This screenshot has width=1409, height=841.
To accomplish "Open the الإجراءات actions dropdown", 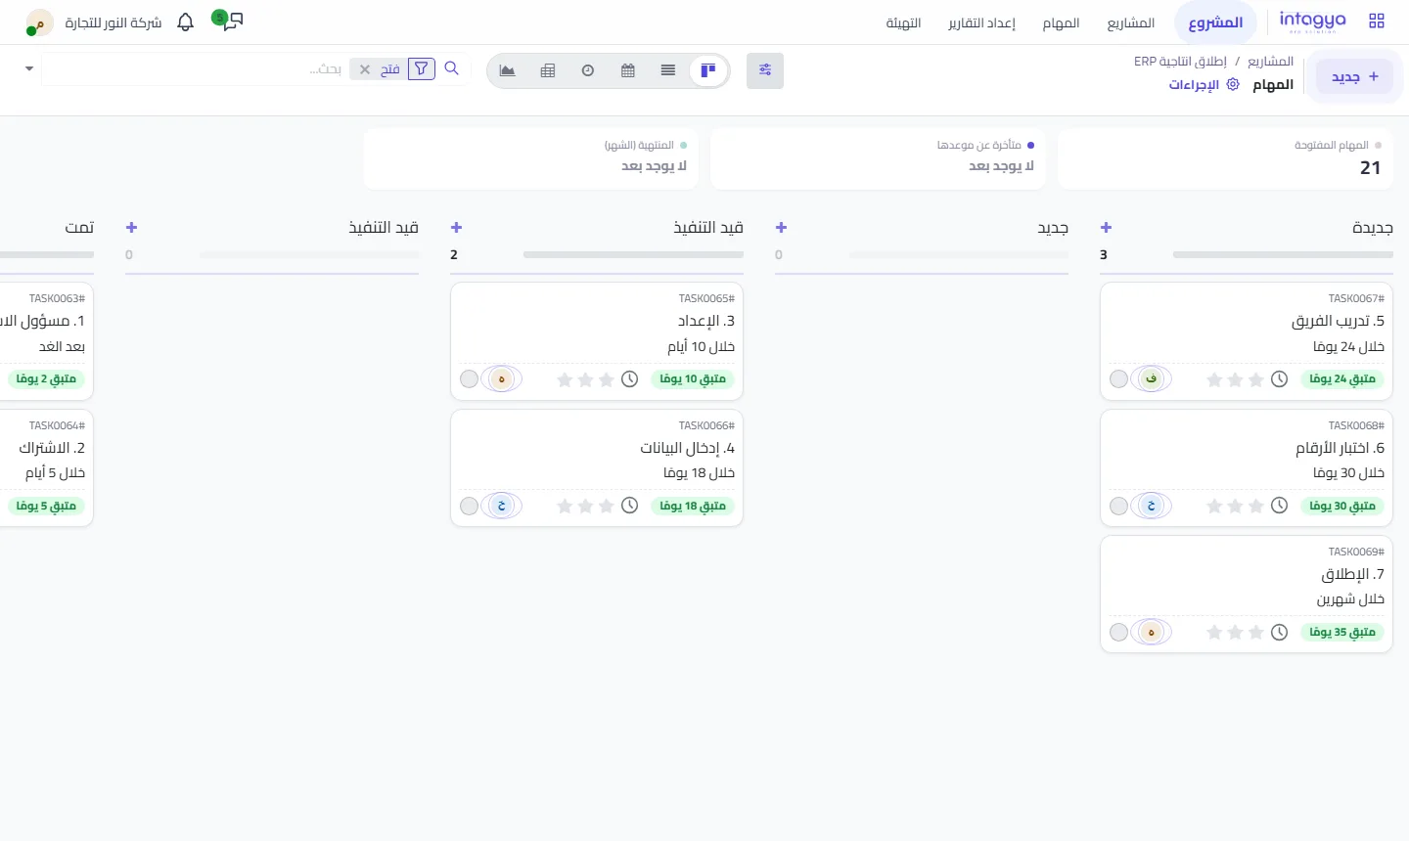I will [1204, 85].
